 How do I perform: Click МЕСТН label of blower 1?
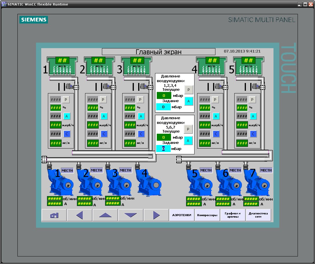point(67,171)
